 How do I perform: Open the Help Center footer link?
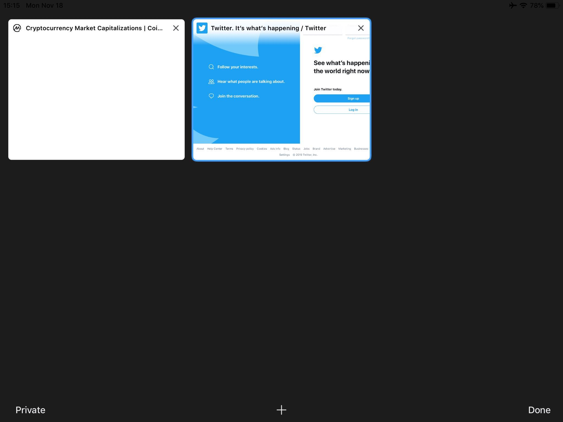[x=214, y=149]
